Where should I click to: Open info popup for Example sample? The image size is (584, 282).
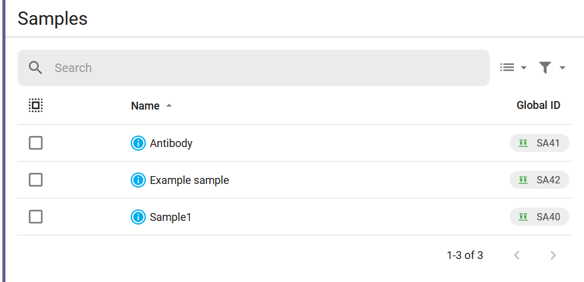click(x=138, y=180)
